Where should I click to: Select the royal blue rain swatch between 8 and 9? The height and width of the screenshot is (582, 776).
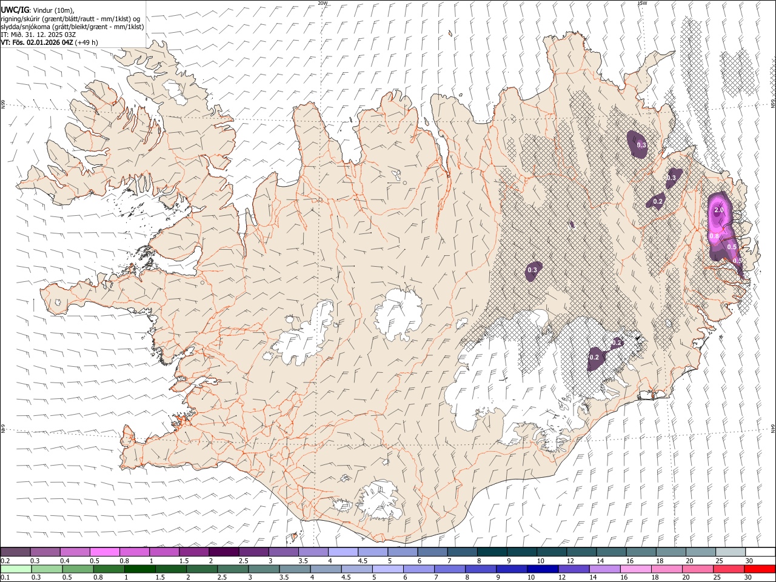tap(481, 569)
